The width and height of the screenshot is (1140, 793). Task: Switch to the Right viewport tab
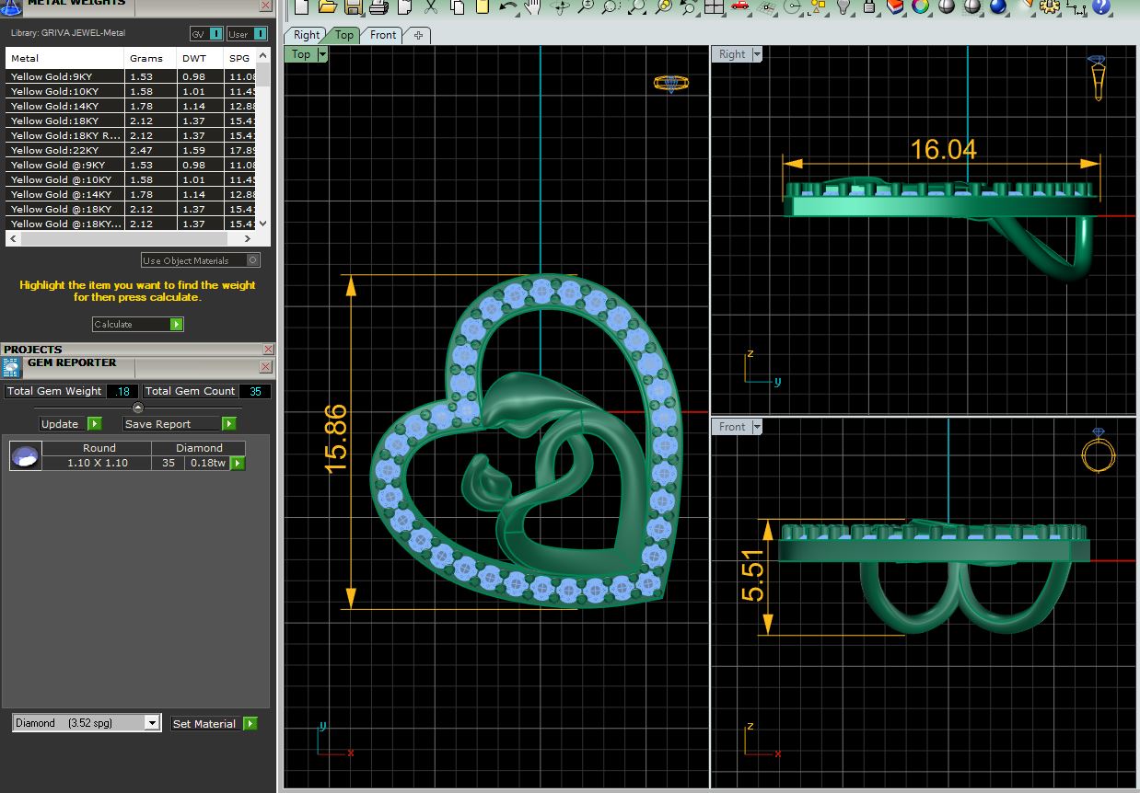click(x=307, y=35)
